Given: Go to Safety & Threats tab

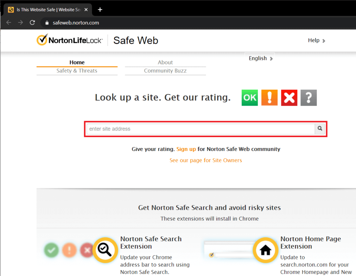Looking at the screenshot, I should click(77, 71).
